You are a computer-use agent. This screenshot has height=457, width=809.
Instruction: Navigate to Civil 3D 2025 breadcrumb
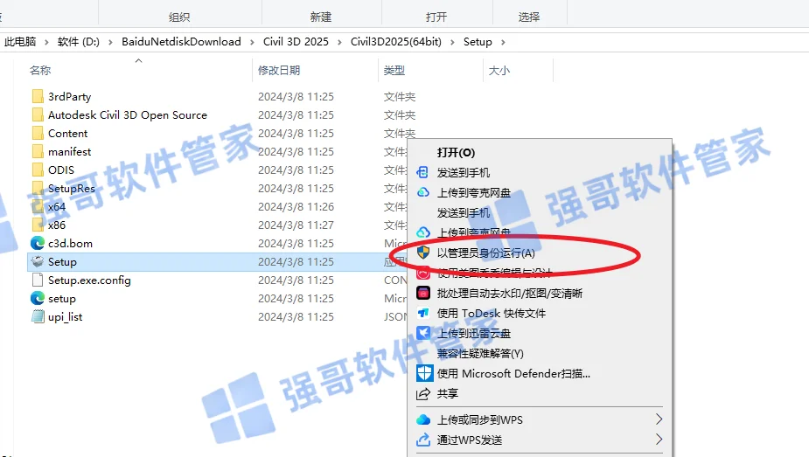click(296, 42)
